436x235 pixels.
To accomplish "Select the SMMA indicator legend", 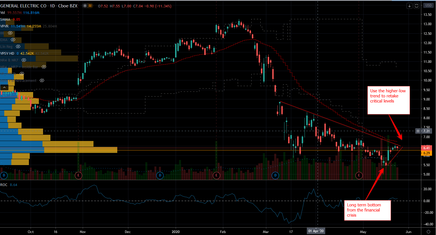I will coord(5,20).
